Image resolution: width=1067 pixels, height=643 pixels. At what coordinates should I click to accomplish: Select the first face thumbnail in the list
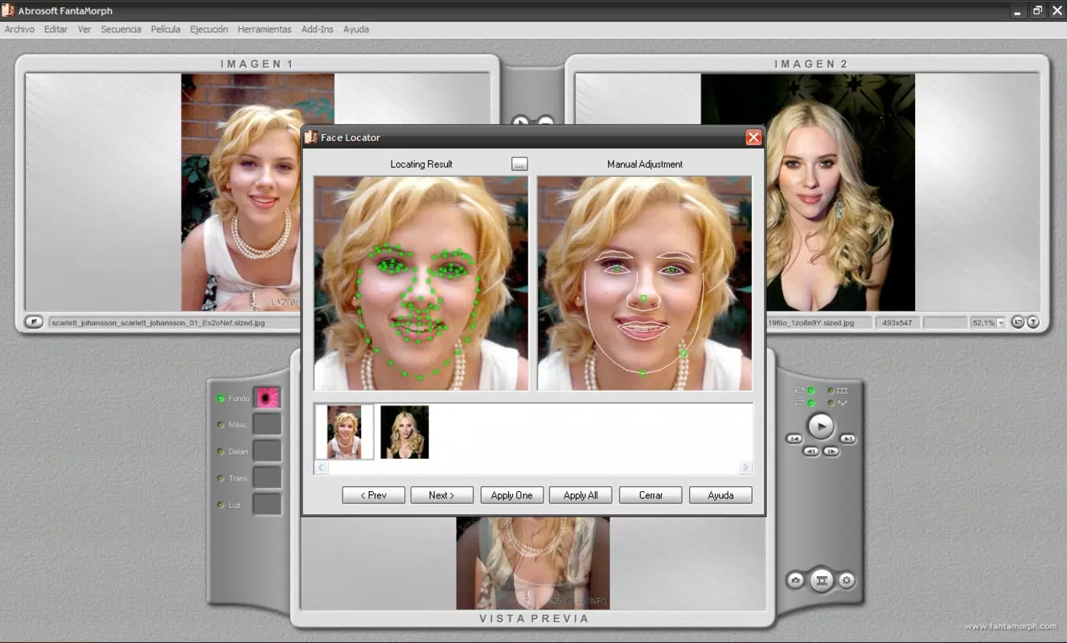(344, 432)
